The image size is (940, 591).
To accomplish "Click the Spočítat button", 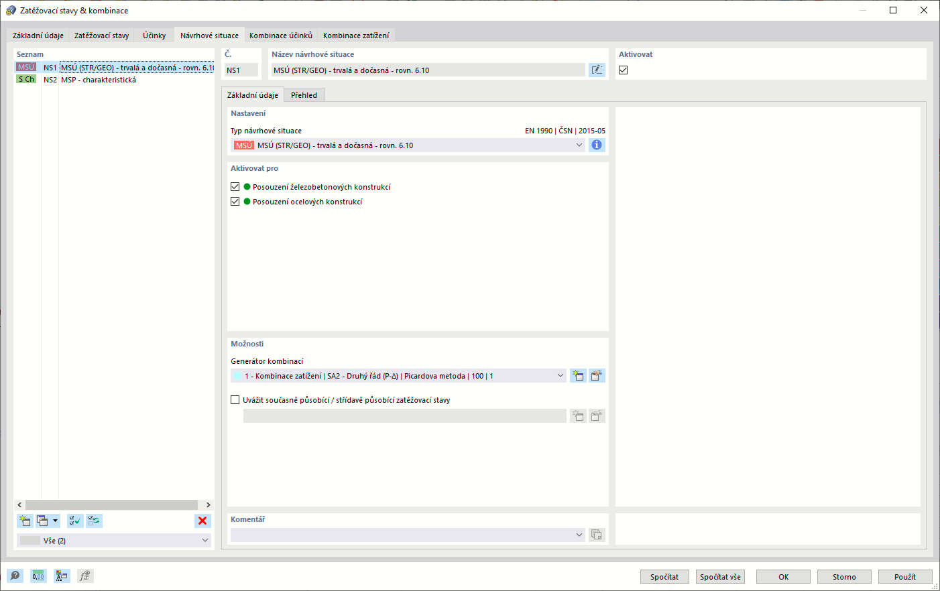I will click(664, 577).
